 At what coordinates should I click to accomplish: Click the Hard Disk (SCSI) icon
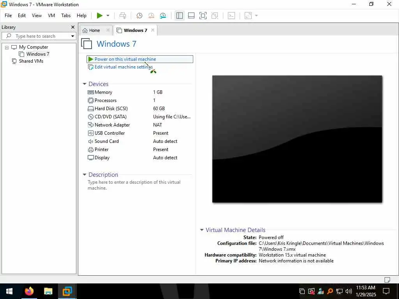tap(90, 109)
